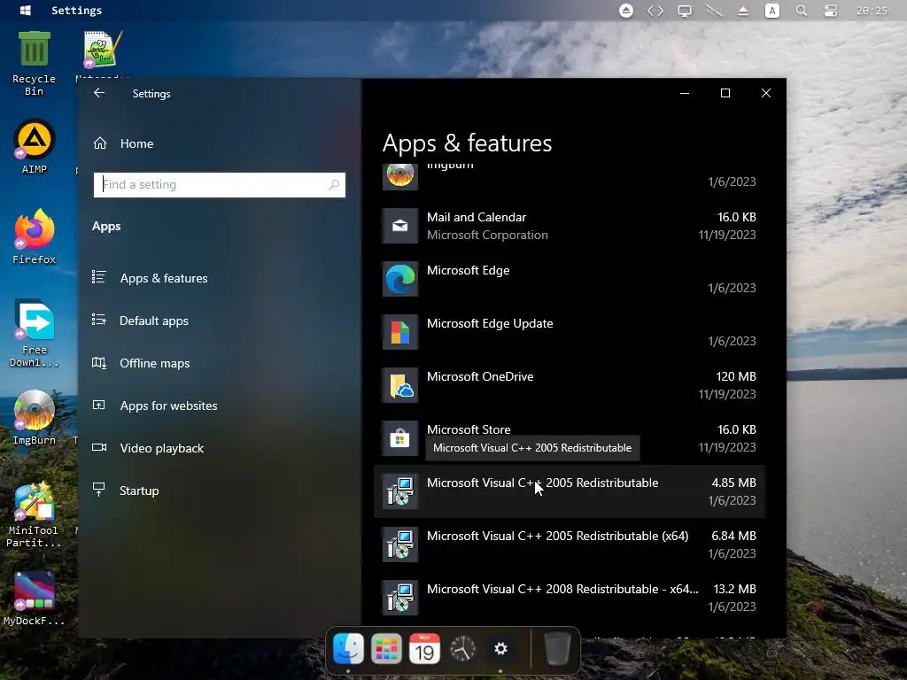Select Free Download Manager desktop shortcut
907x680 pixels.
(35, 333)
